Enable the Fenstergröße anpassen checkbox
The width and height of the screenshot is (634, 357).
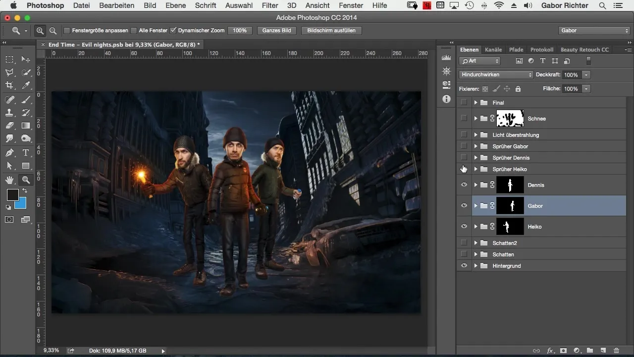[x=67, y=31]
